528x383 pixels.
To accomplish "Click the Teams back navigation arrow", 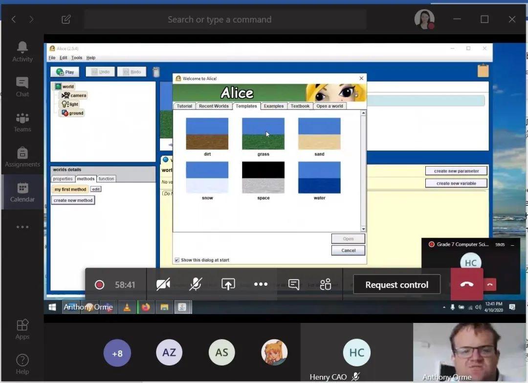I will 14,19.
